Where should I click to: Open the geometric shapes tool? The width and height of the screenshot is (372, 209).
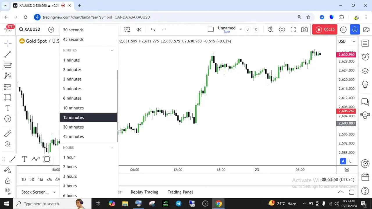[8, 97]
